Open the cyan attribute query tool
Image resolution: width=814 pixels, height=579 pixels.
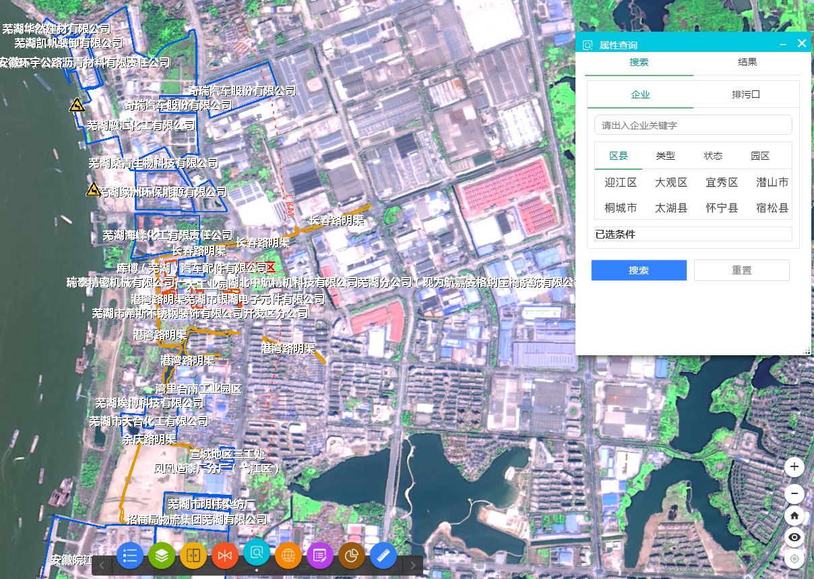(x=257, y=553)
